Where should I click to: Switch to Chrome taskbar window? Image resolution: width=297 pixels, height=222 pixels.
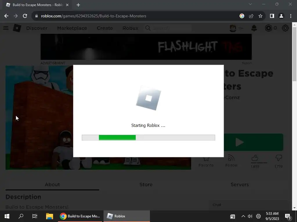pos(80,216)
